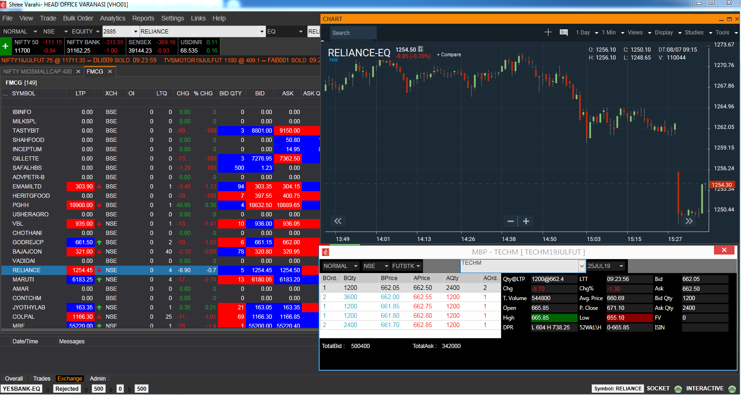Screen dimensions: 741x395
Task: Expand the TECHM symbol dropdown arrow
Action: [582, 266]
